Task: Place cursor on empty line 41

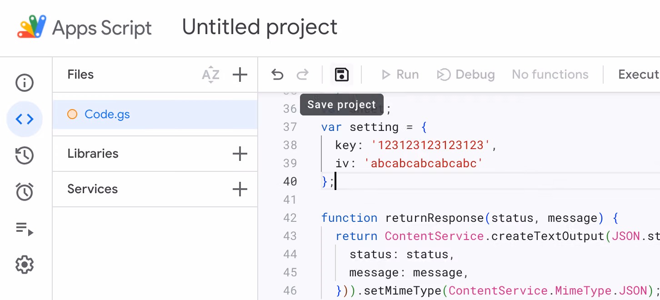Action: [490, 200]
